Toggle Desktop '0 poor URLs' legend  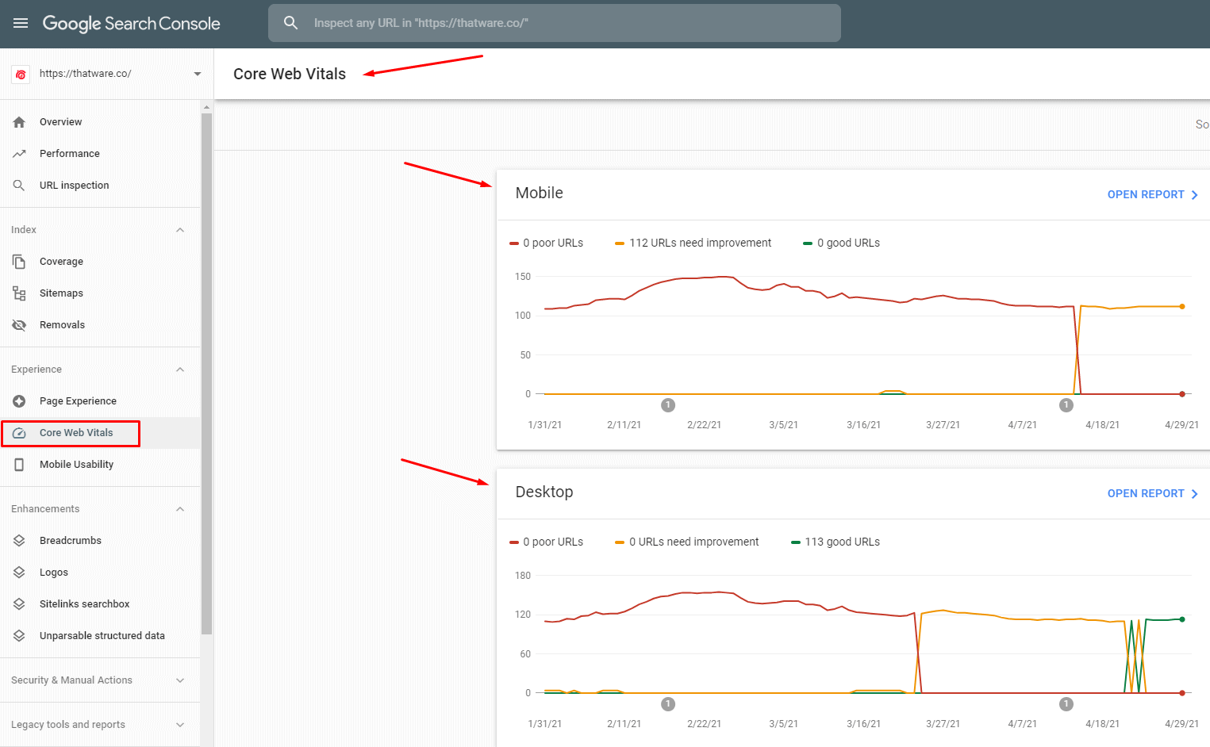[x=546, y=542]
